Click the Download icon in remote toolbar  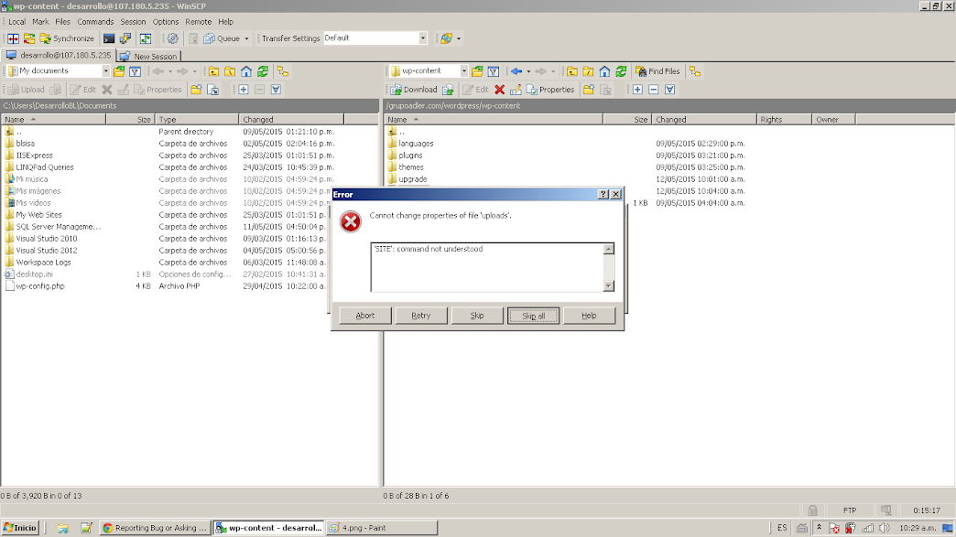[413, 90]
